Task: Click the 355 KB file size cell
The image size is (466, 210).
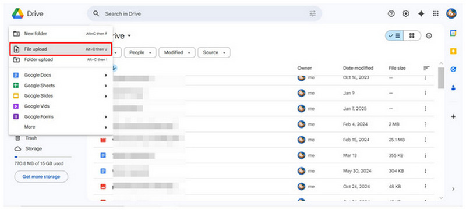Action: pyautogui.click(x=396, y=155)
